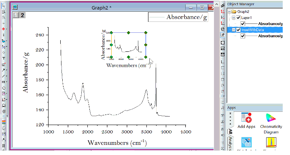Select the Arrow drawing tool
This screenshot has height=155, width=290.
pyautogui.click(x=3, y=70)
